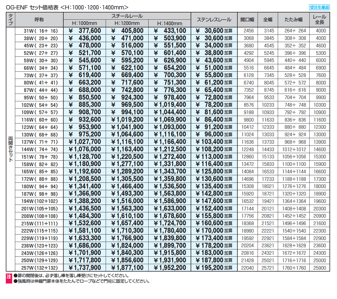
Task: Click the レール全長 column header
Action: point(320,20)
